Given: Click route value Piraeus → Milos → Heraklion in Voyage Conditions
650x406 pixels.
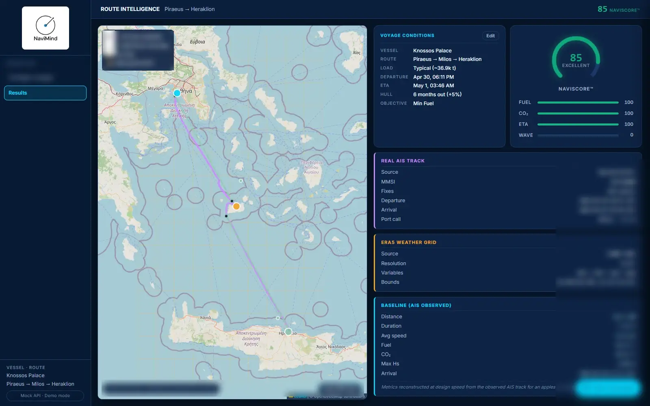Looking at the screenshot, I should (447, 59).
